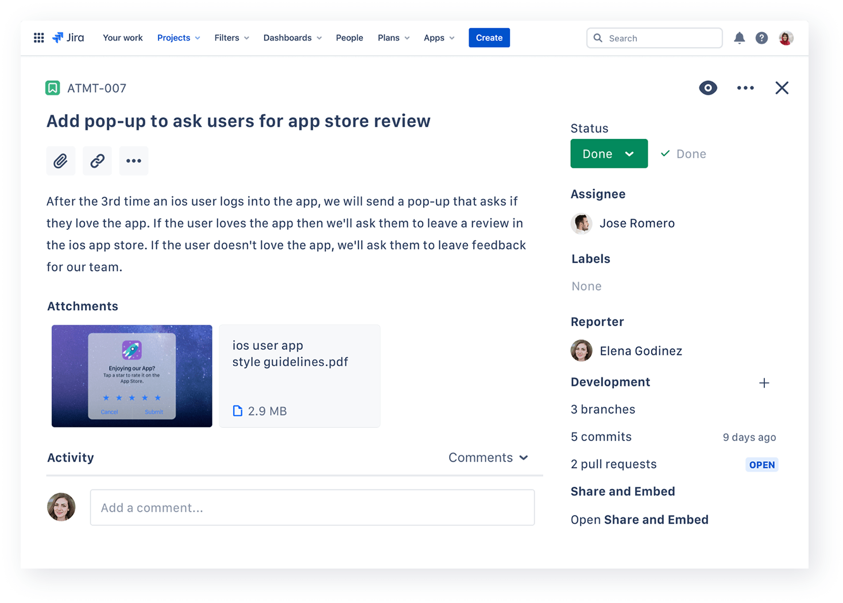Click the Activity heading
843x603 pixels.
tap(71, 458)
